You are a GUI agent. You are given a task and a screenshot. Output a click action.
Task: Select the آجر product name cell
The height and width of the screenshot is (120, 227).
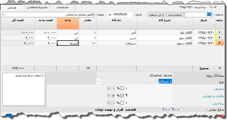pyautogui.click(x=116, y=32)
